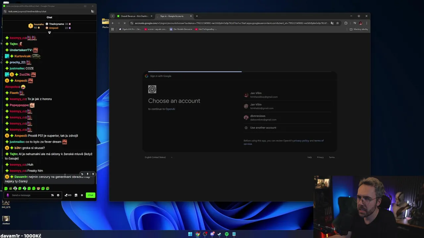Open Elgato 4K Pro bookmark
This screenshot has width=424, height=238.
[130, 29]
